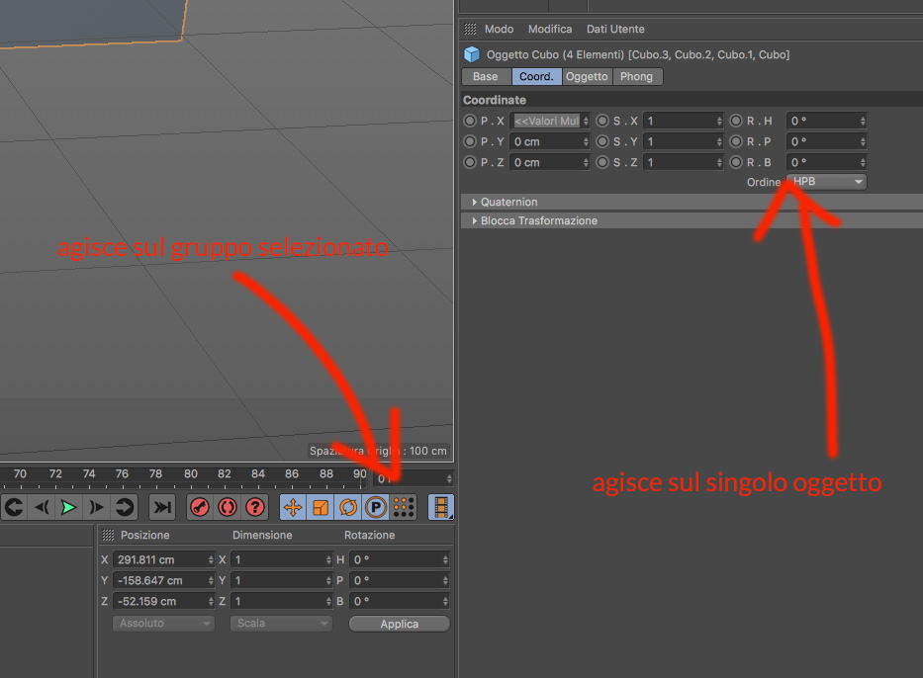This screenshot has height=678, width=923.
Task: Open the Dati Utente menu
Action: point(615,29)
